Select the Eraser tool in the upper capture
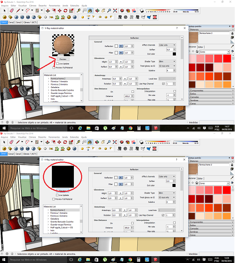Screen dimensions: 235x263 coord(11,11)
